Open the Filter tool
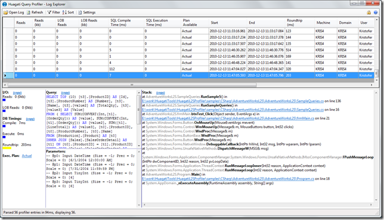This screenshot has height=220, width=384. click(x=54, y=13)
